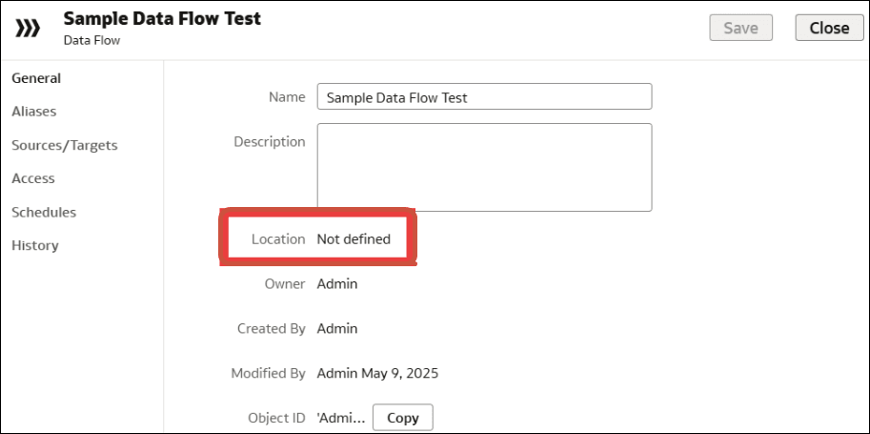Switch to the Sources/Targets tab
The image size is (870, 434).
(65, 145)
